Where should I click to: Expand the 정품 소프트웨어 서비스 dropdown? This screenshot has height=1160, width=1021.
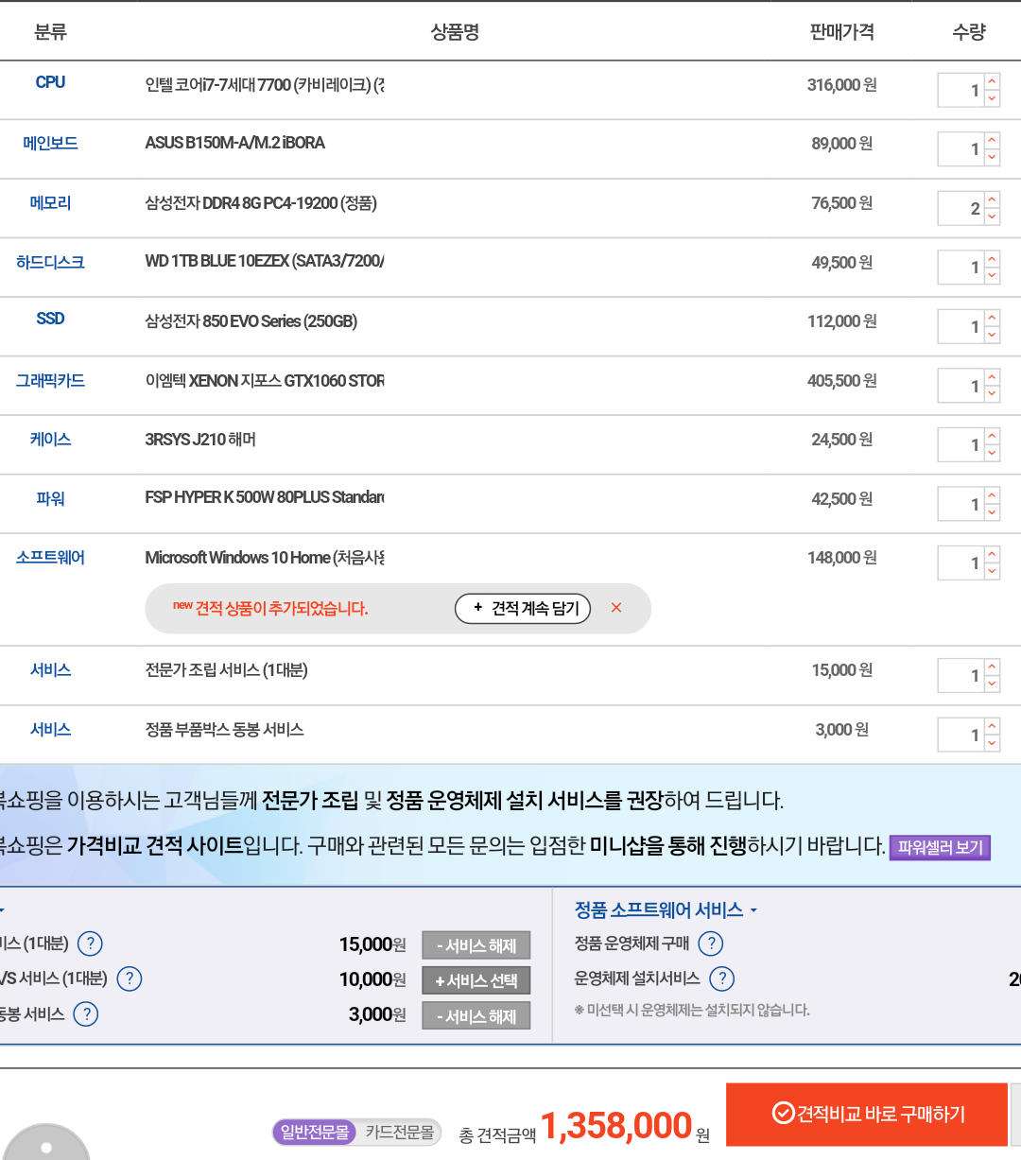pyautogui.click(x=666, y=909)
